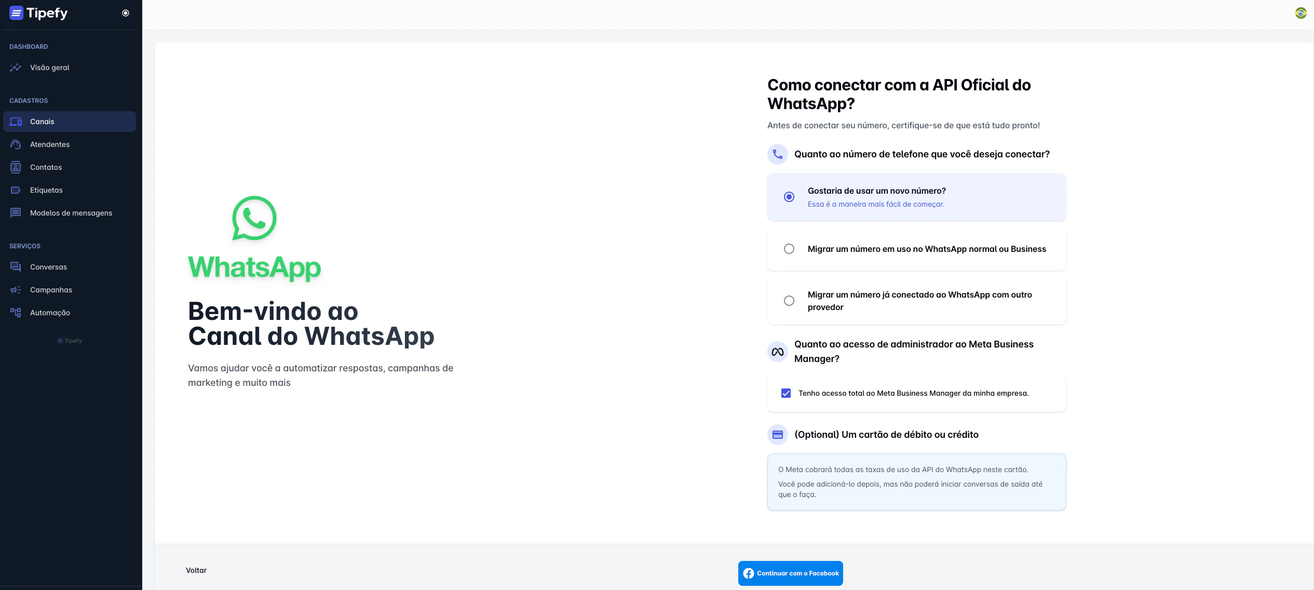Screen dimensions: 1314x590
Task: Click the Automação flow icon
Action: coord(16,313)
